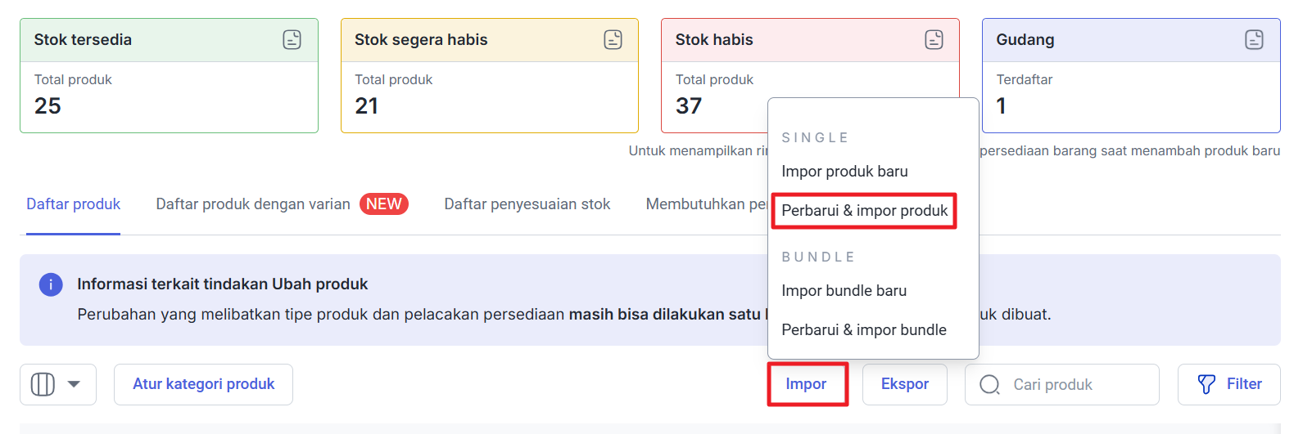The height and width of the screenshot is (434, 1303).
Task: Click Atur kategori produk button
Action: (203, 384)
